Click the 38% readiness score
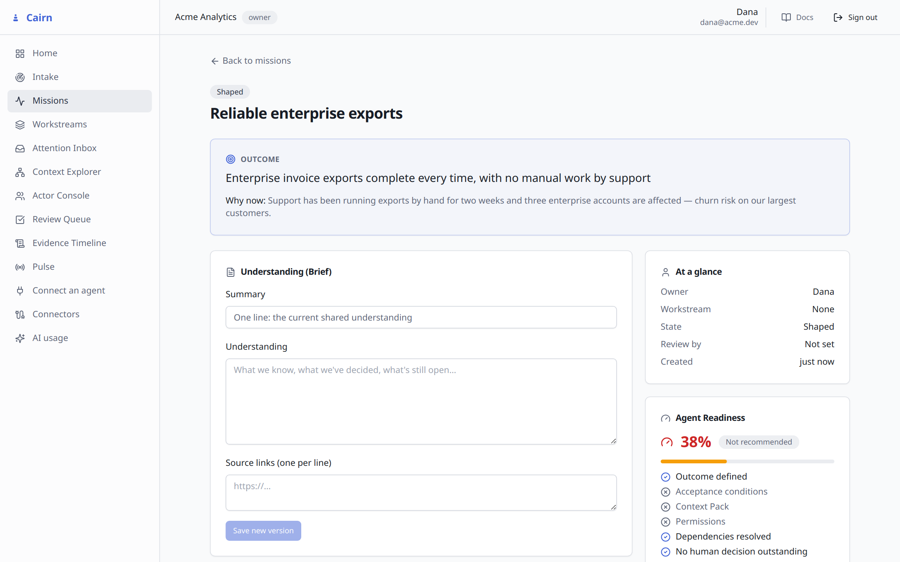 (x=696, y=442)
